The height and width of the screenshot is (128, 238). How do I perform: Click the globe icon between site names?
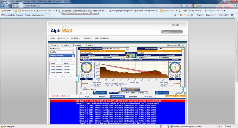point(128,56)
